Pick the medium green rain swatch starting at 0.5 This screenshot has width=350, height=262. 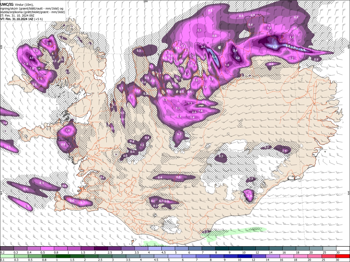point(35,256)
